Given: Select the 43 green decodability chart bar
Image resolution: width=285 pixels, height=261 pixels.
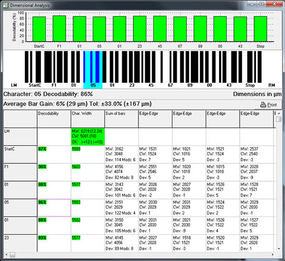Looking at the screenshot, I should coord(240,29).
